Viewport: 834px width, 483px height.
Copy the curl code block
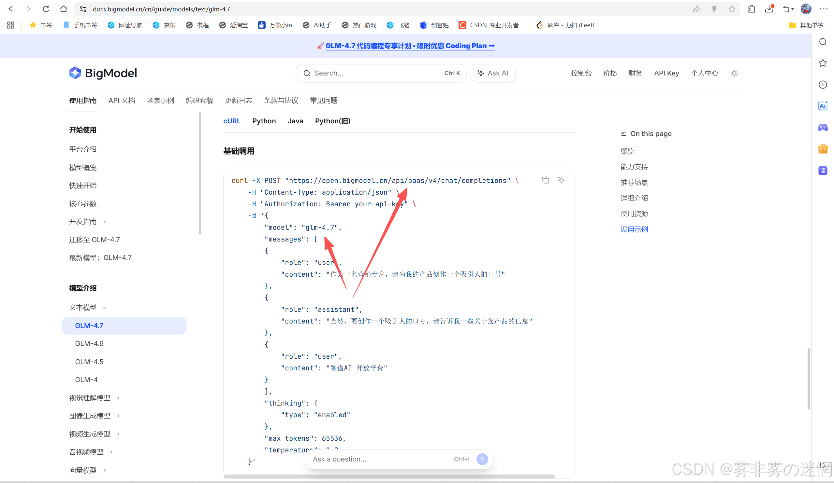point(546,180)
